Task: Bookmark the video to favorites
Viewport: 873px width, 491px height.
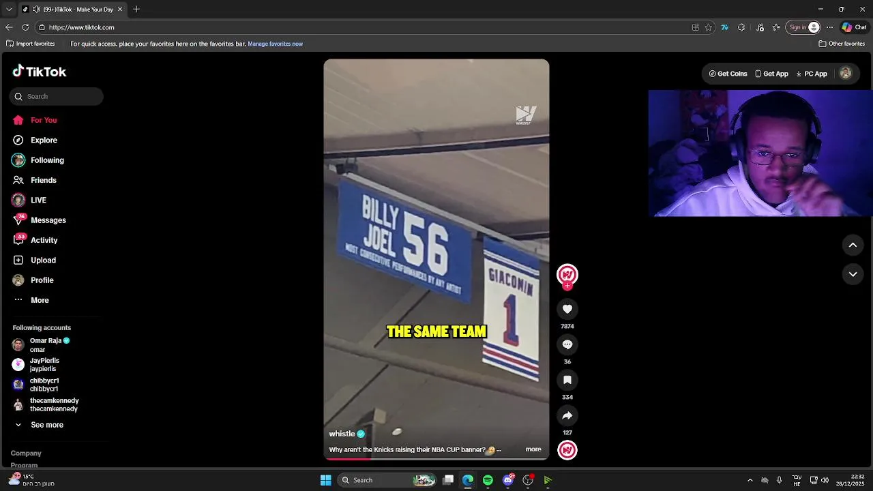Action: pyautogui.click(x=567, y=380)
